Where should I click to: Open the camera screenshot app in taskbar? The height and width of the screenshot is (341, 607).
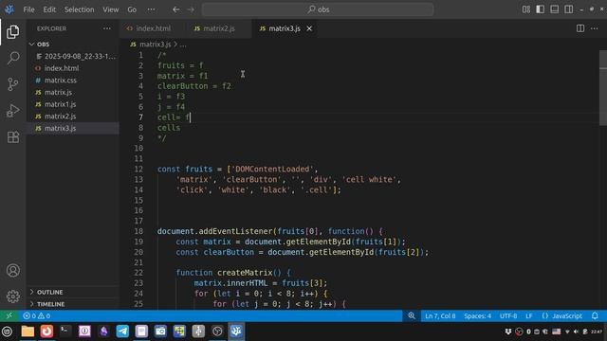(x=160, y=332)
